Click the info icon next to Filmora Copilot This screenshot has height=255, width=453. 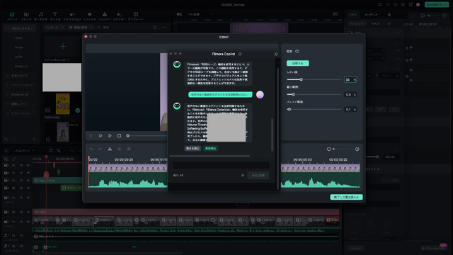click(x=240, y=54)
